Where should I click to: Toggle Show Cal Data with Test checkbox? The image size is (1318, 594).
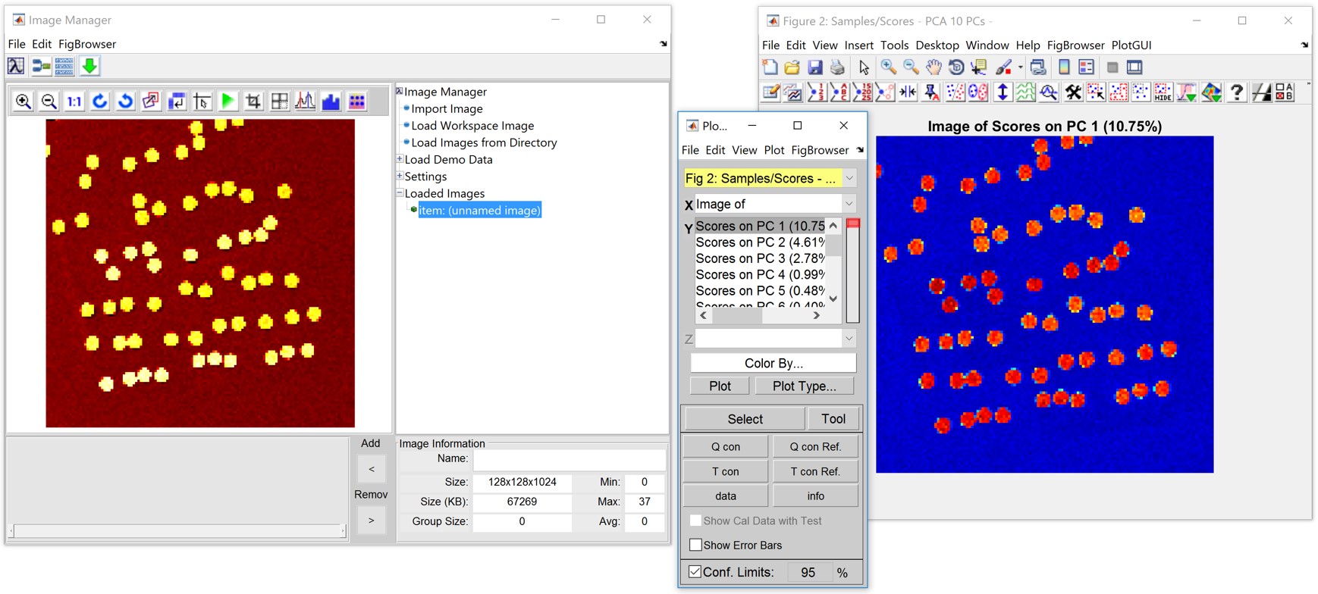695,521
